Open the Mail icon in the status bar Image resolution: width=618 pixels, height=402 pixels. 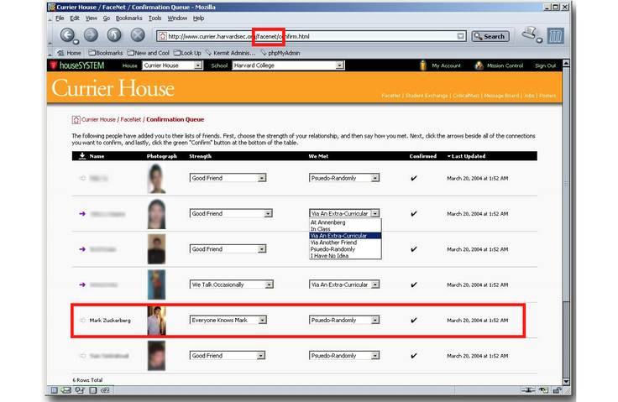click(x=65, y=390)
